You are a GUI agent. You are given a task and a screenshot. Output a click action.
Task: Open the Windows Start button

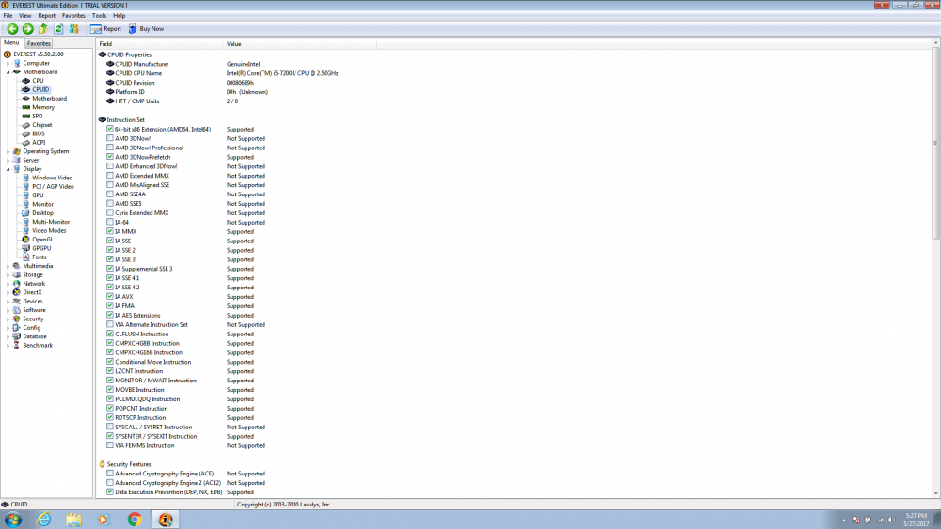(x=12, y=520)
